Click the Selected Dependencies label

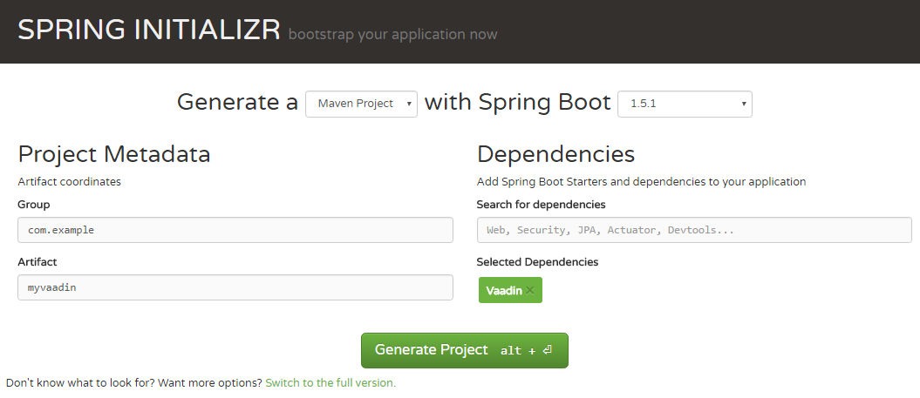coord(537,261)
